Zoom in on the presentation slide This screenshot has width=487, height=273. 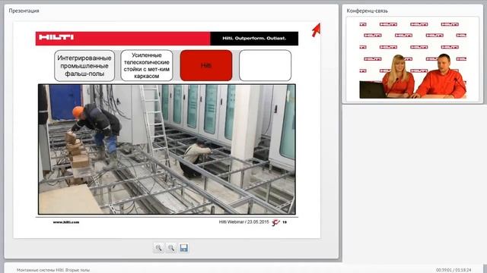[158, 248]
